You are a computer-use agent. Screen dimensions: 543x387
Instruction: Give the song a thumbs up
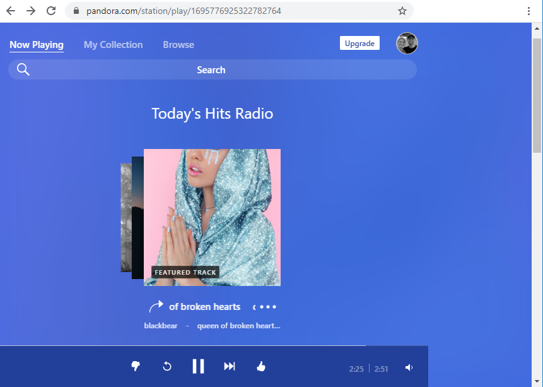[x=261, y=367]
